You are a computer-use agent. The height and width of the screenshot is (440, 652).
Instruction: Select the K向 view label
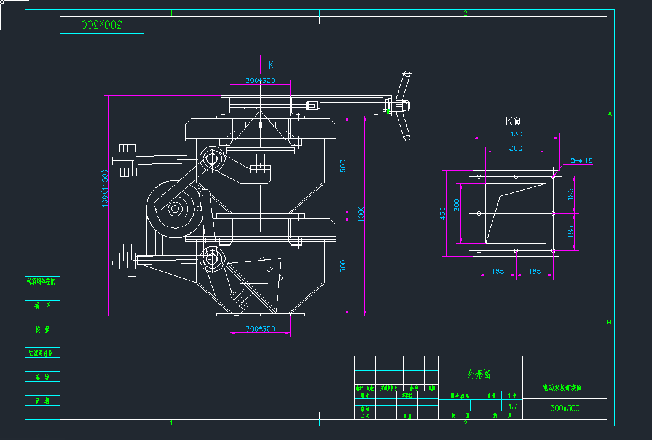pyautogui.click(x=513, y=121)
